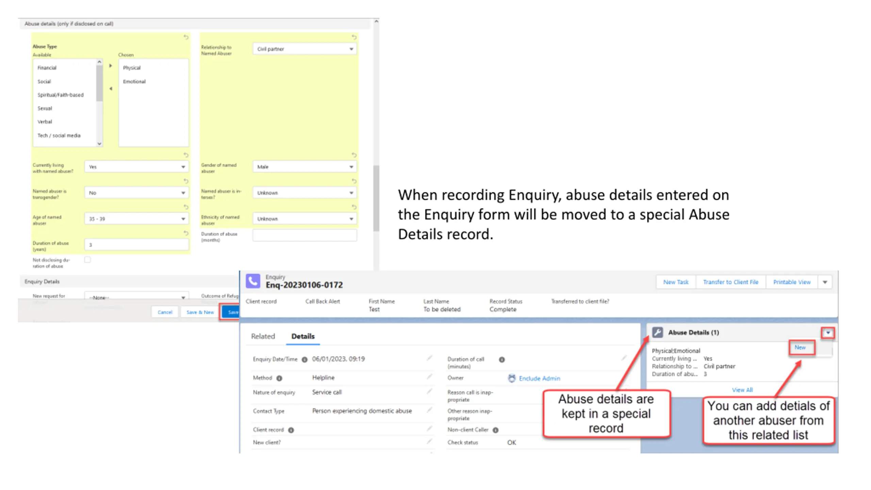
Task: Expand more actions arrow beside Printable View
Action: point(825,282)
